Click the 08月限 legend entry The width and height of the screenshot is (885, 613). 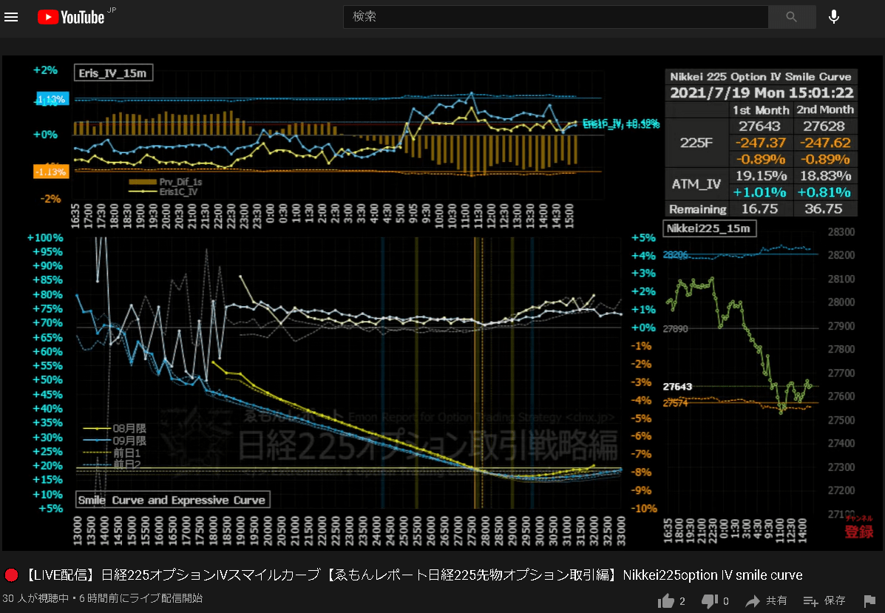[115, 428]
